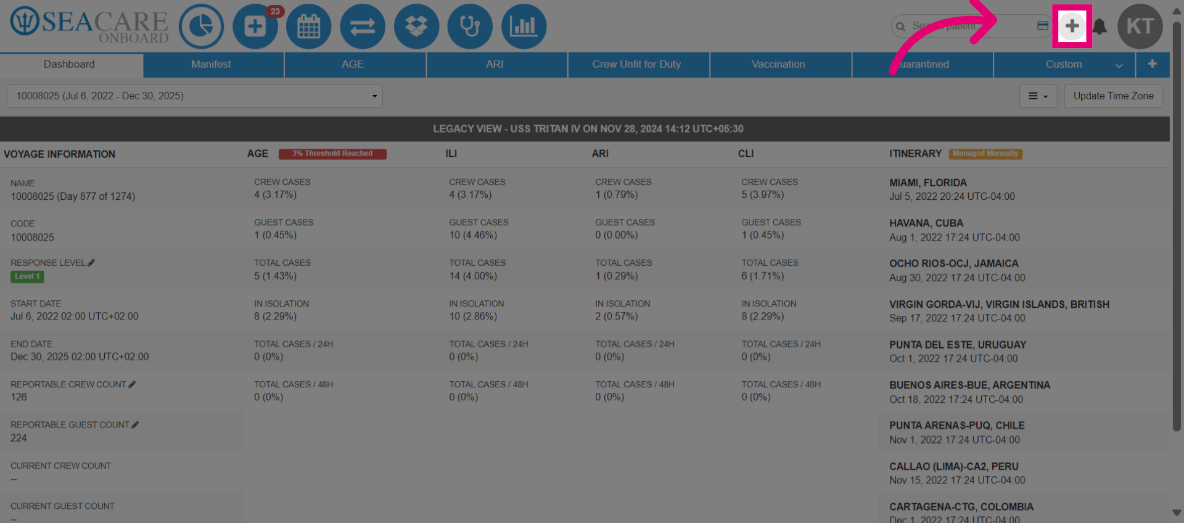The height and width of the screenshot is (523, 1184).
Task: Select OCHO RIOS-OCJ, JAMAICA itinerary entry
Action: click(1024, 270)
